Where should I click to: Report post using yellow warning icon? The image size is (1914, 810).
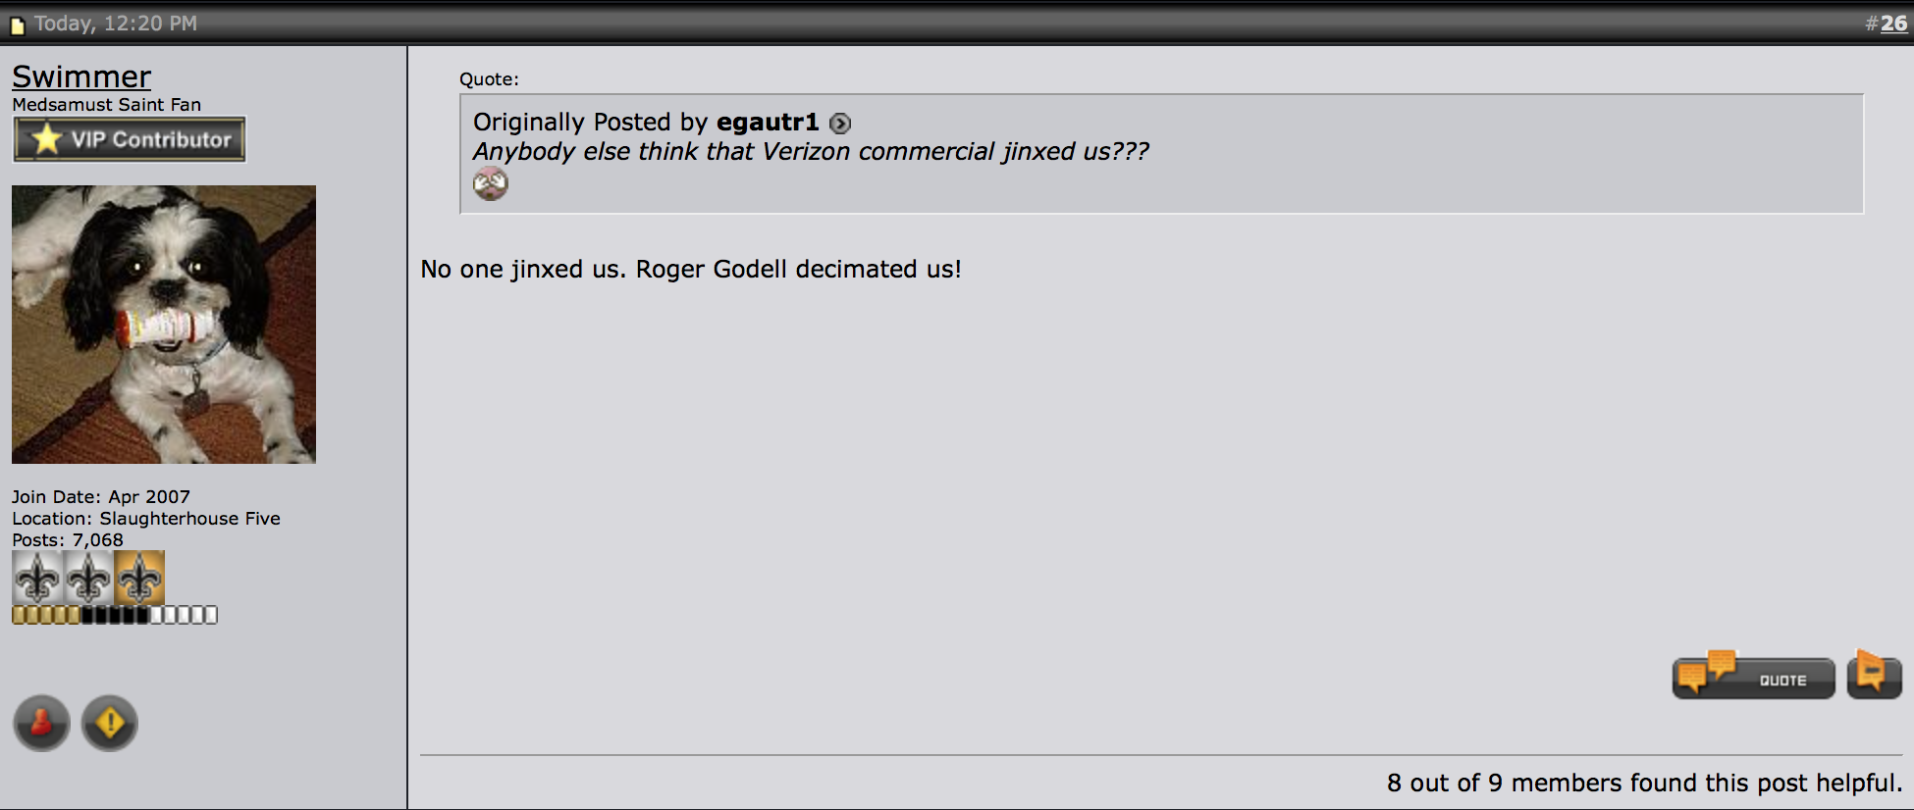(x=110, y=724)
